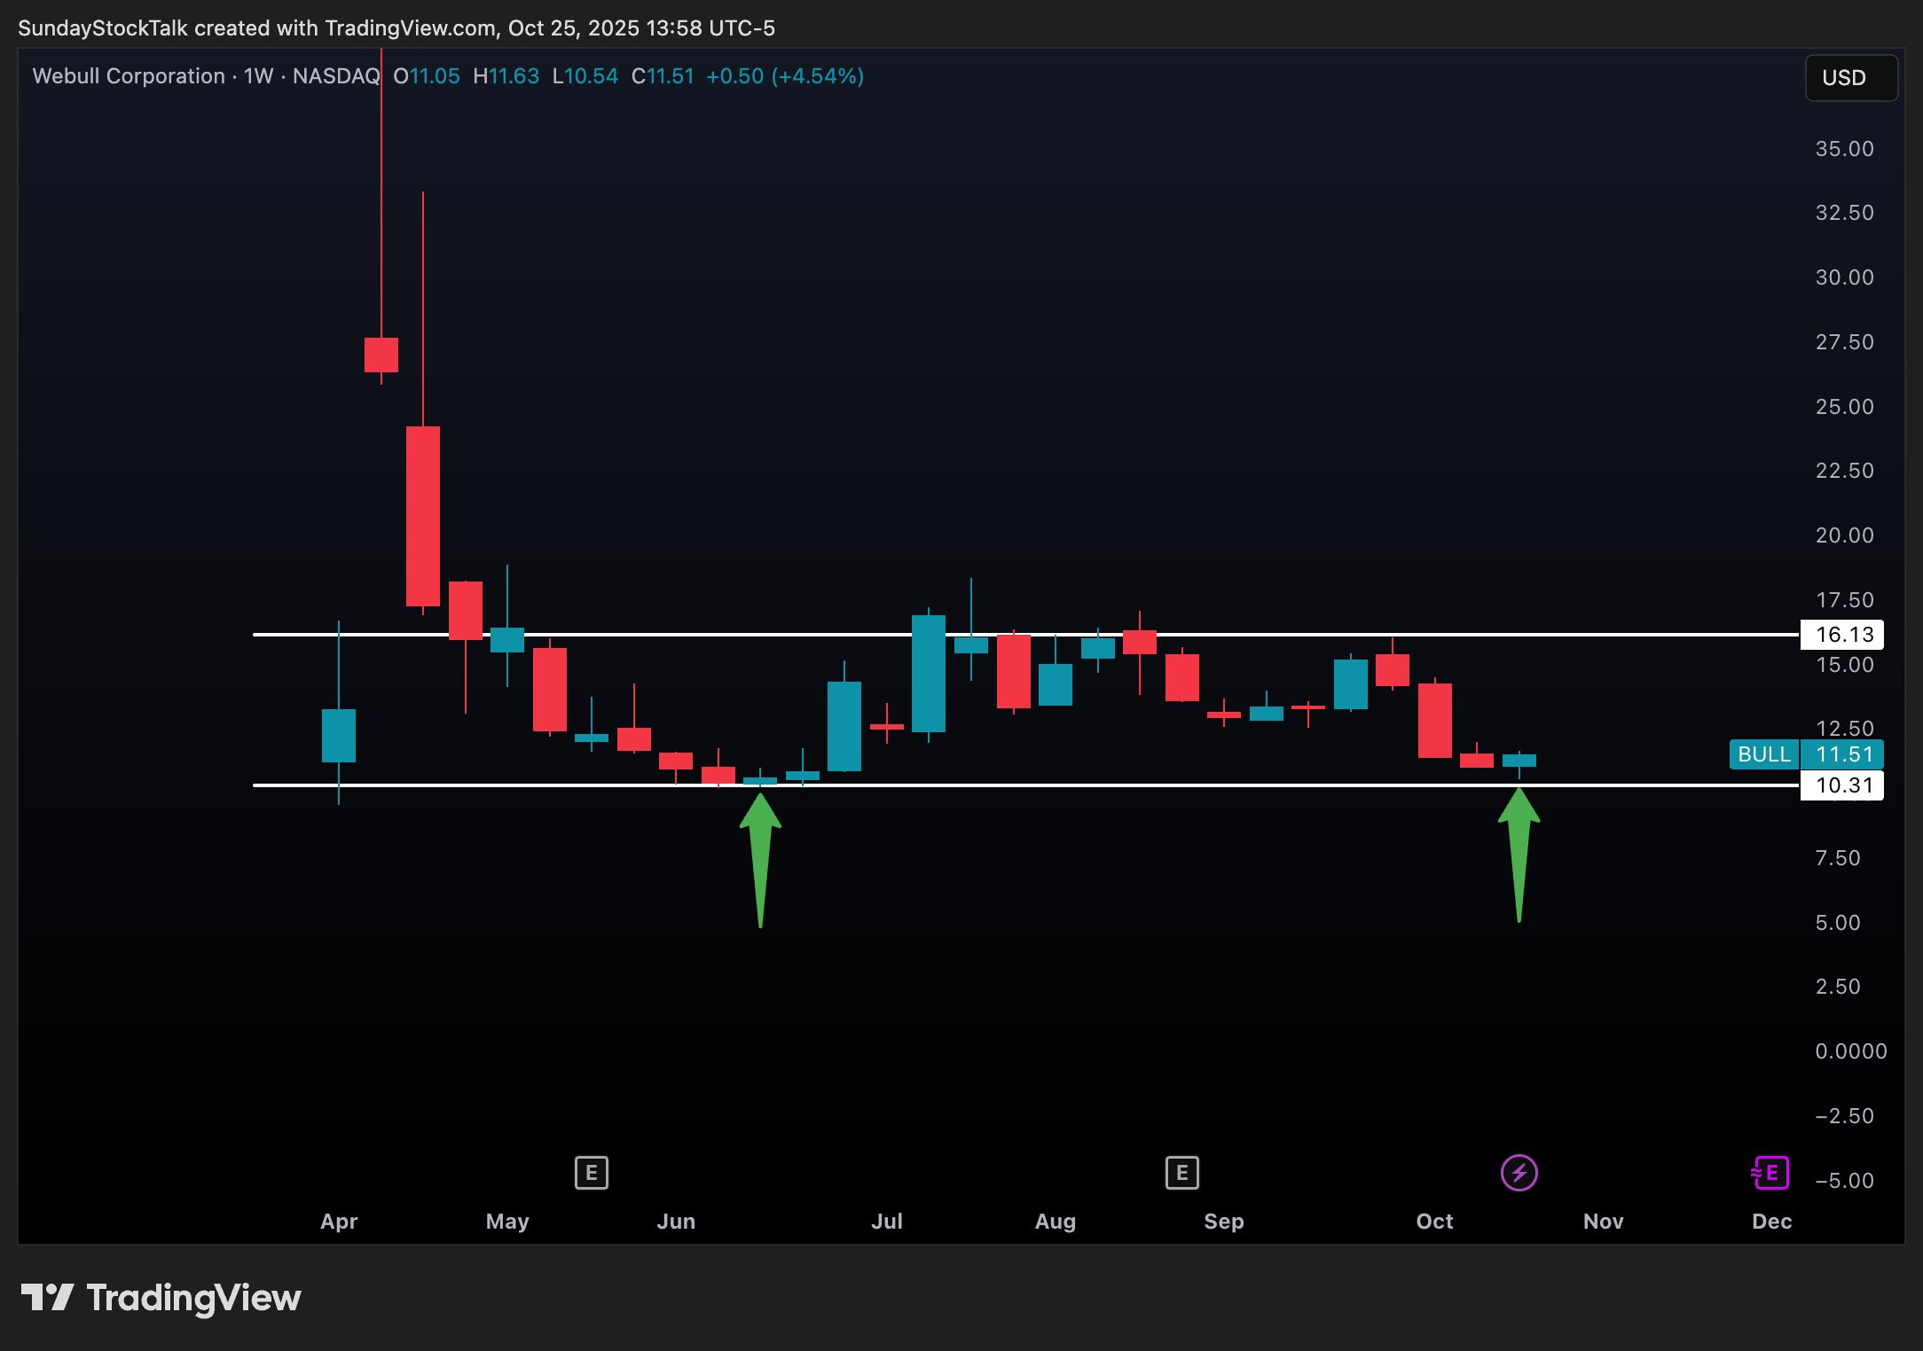Viewport: 1923px width, 1351px height.
Task: Click the late August earnings E marker
Action: click(x=1181, y=1173)
